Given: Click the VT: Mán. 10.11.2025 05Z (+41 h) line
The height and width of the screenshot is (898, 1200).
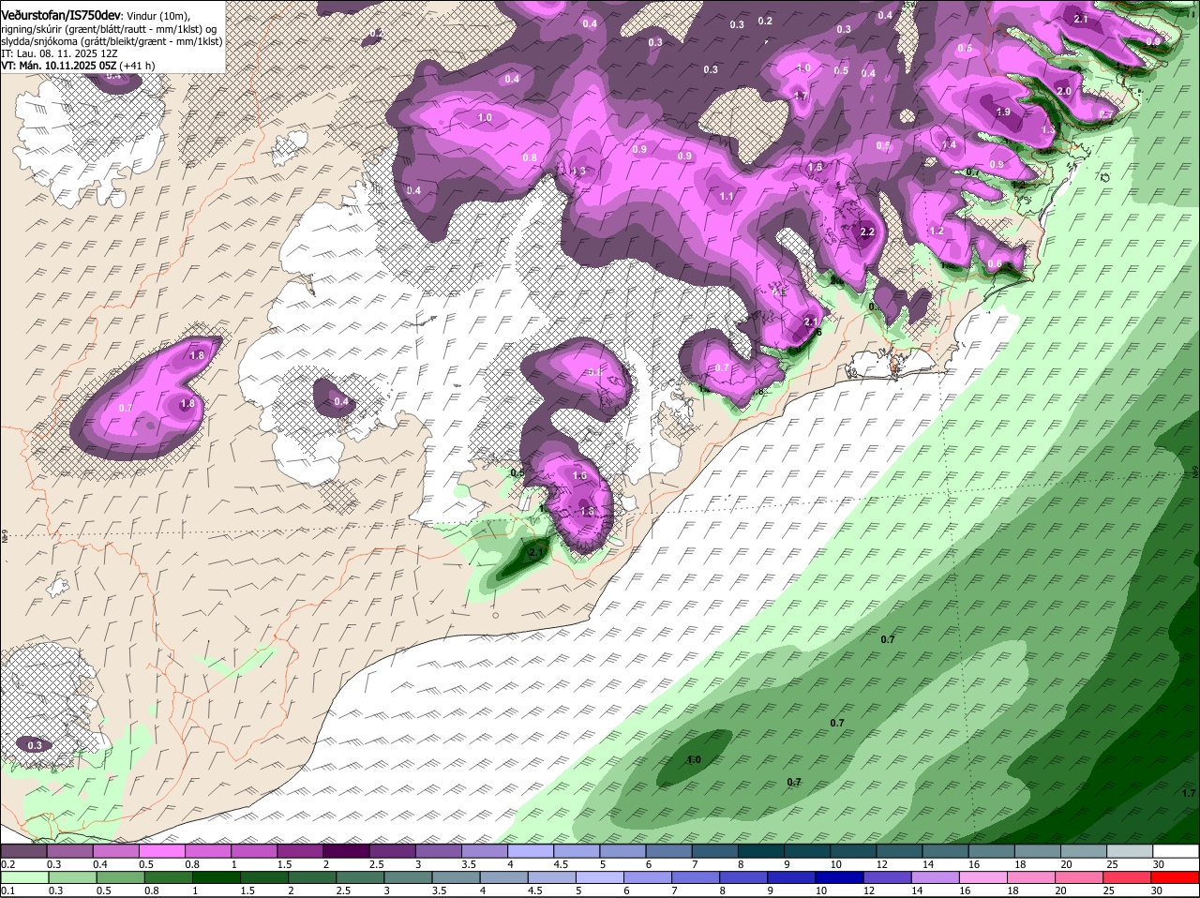Looking at the screenshot, I should (78, 66).
